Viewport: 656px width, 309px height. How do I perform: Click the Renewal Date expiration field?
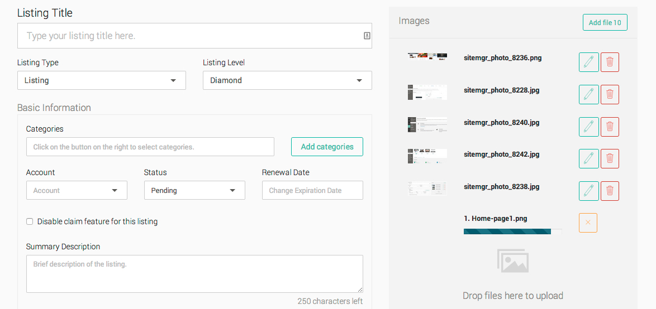point(312,190)
